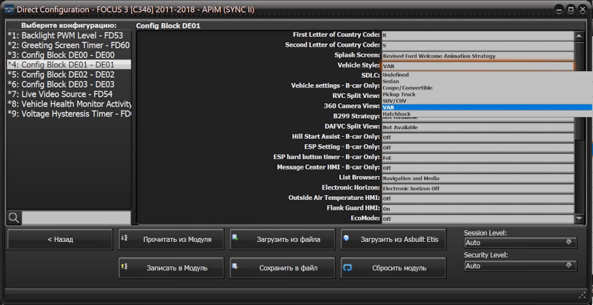Open Electronic Horizon dropdown
The height and width of the screenshot is (305, 593).
(478, 188)
